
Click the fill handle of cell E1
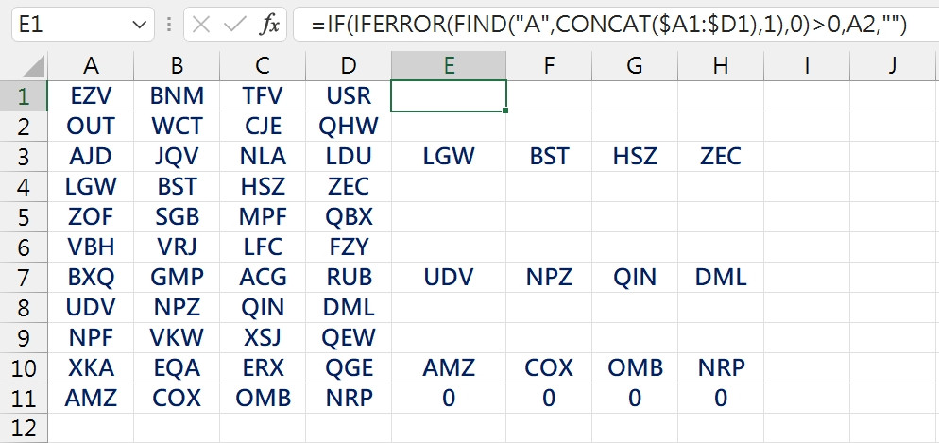click(506, 111)
